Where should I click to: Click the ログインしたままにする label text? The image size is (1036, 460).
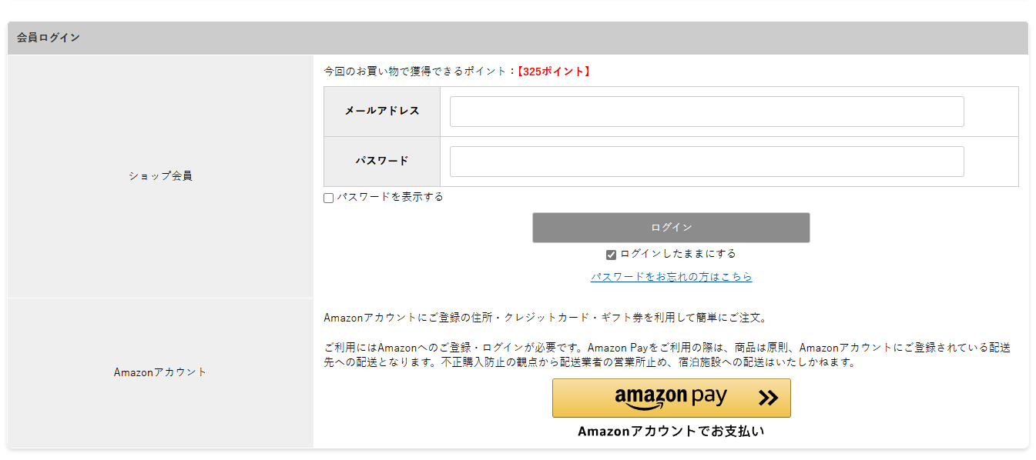click(x=678, y=254)
